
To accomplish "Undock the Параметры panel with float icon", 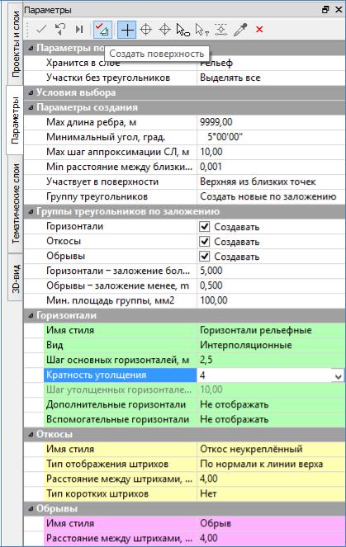I will coord(325,10).
